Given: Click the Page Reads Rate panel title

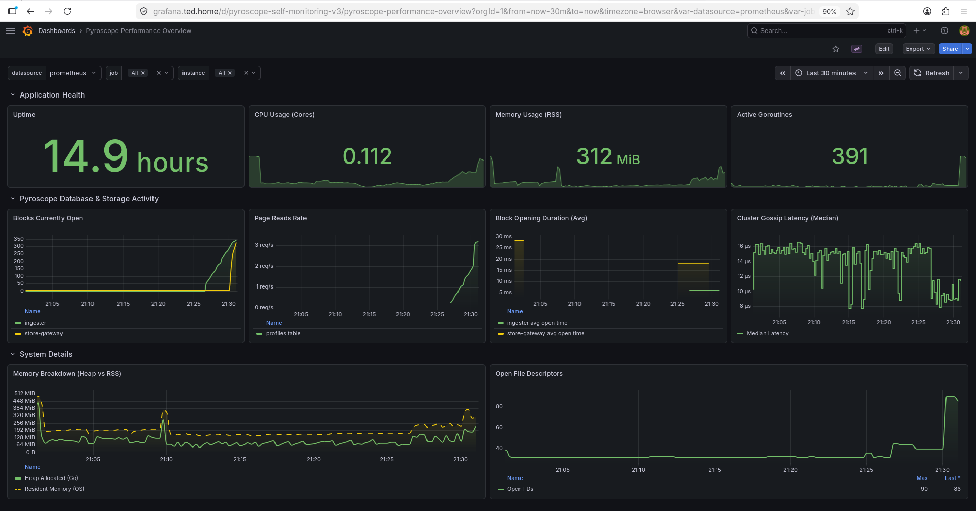Looking at the screenshot, I should click(280, 218).
